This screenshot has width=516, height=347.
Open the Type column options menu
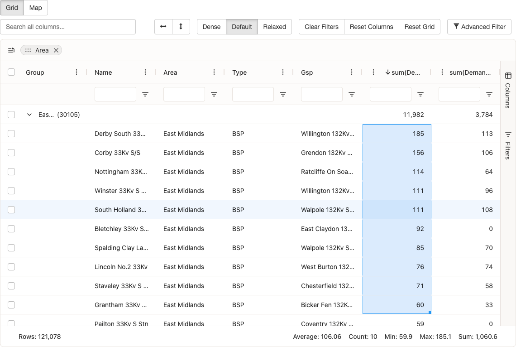coord(282,72)
